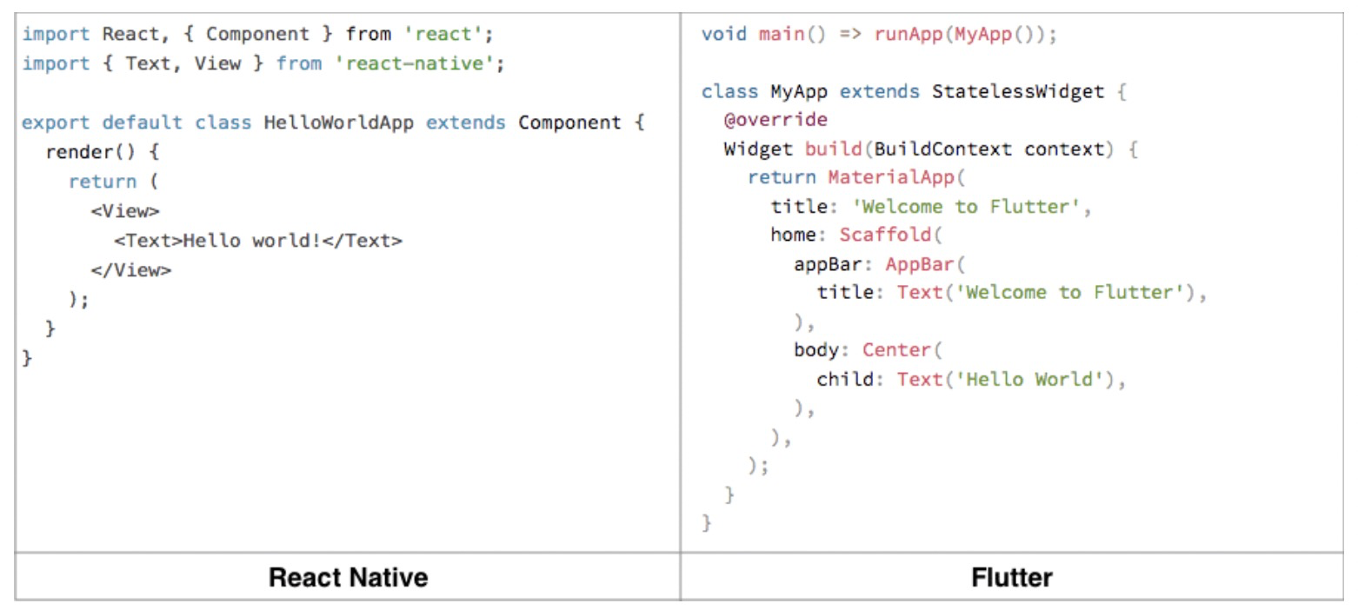1358x610 pixels.
Task: Click the closing </View> tag
Action: 130,270
